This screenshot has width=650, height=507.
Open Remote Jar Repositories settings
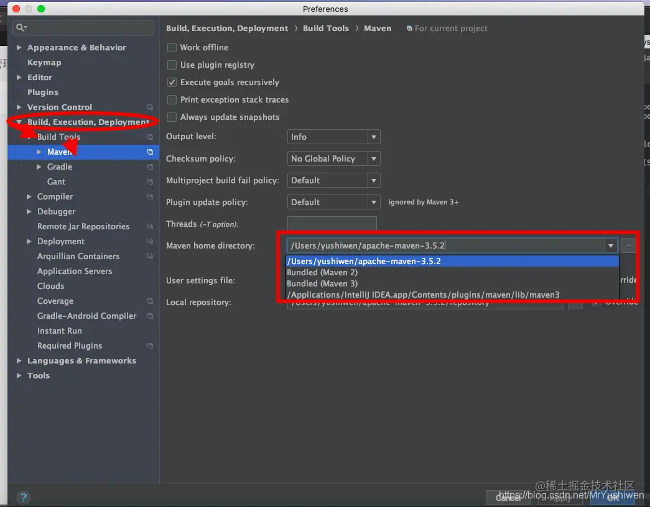tap(83, 227)
